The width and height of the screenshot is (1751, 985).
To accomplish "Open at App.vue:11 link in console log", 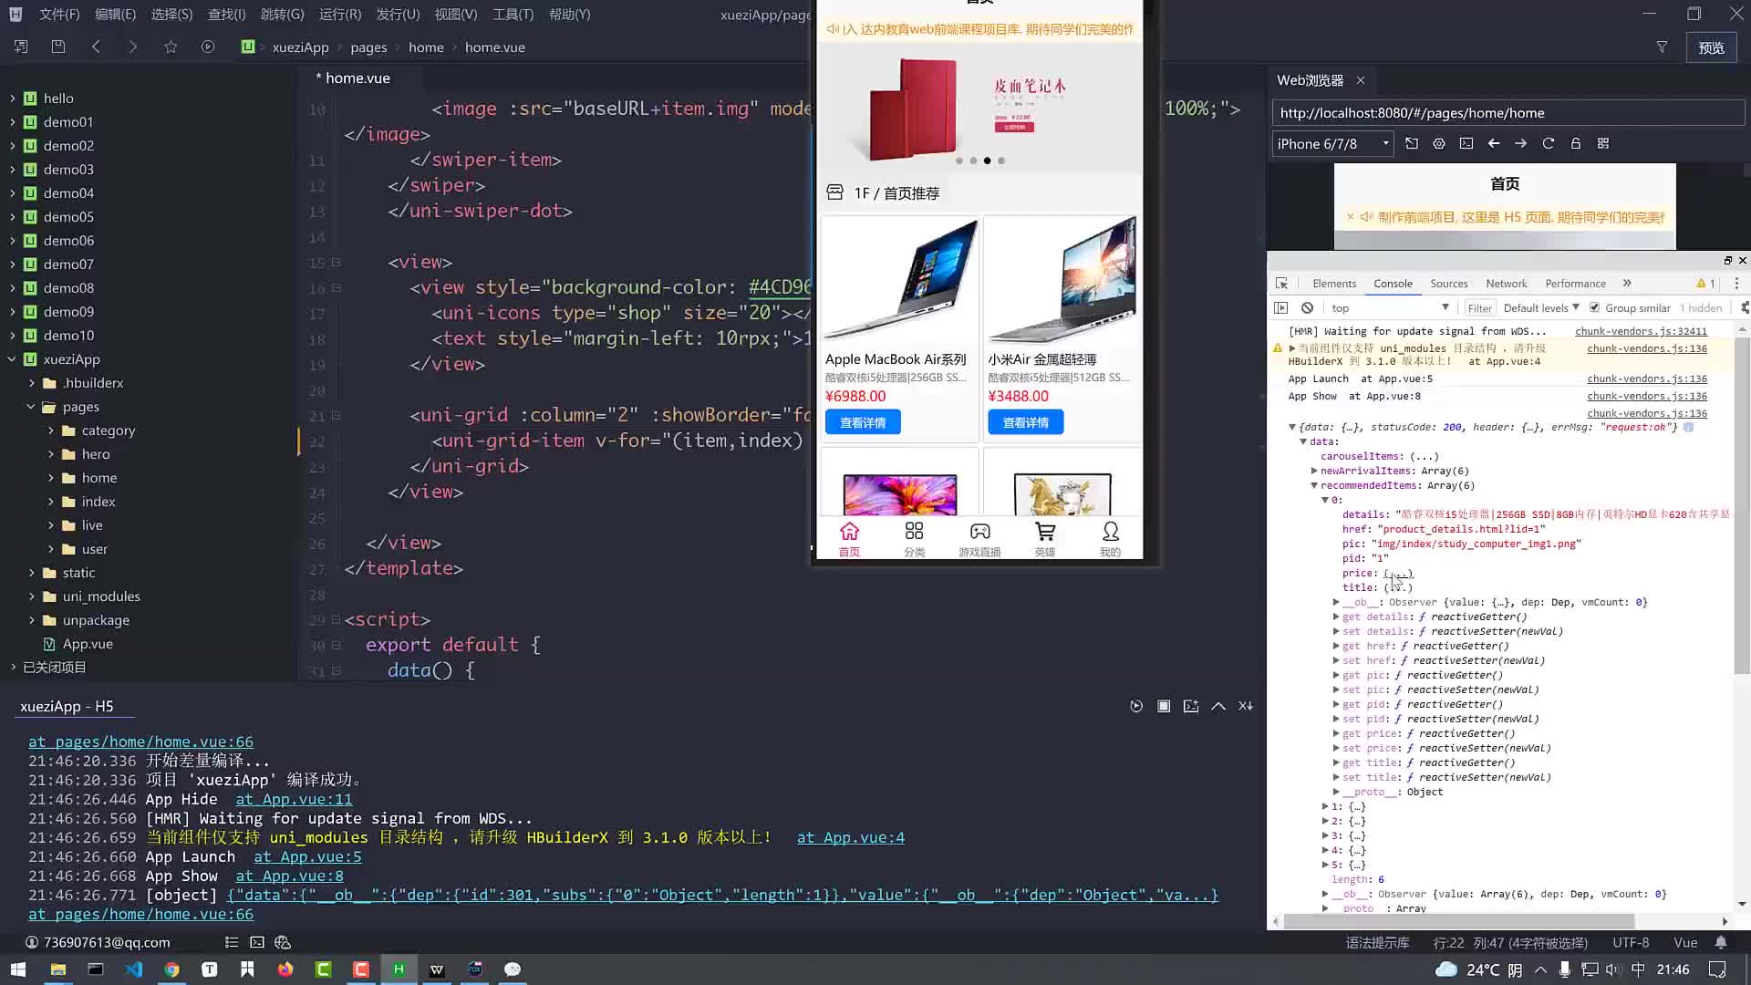I will click(x=294, y=799).
